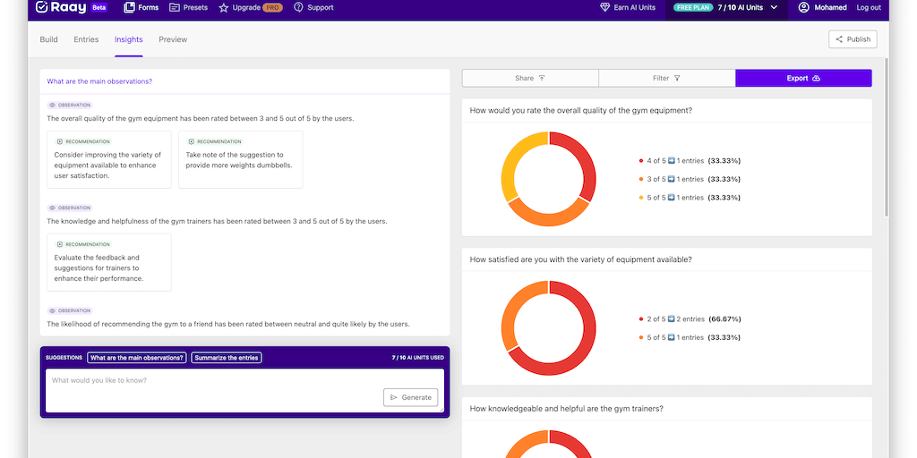Select 'What are the main observations?' suggestion chip
This screenshot has height=458, width=917.
pos(136,358)
